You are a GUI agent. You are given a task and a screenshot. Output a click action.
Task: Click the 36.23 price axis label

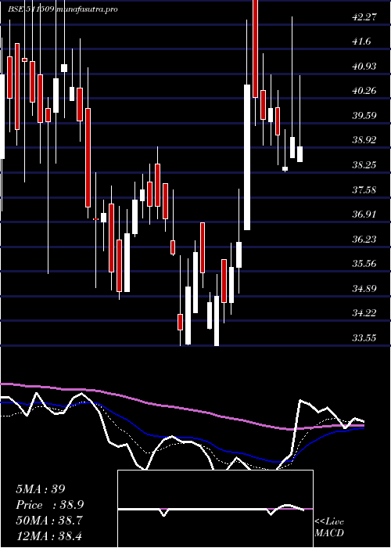coord(364,239)
